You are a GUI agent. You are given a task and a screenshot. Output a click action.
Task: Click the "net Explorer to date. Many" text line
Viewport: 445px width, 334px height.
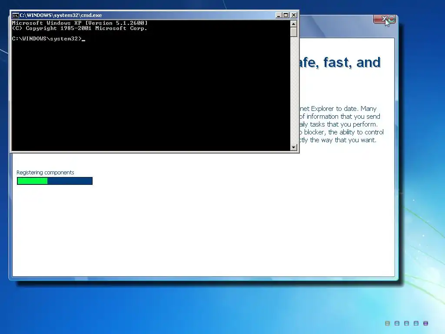[338, 108]
